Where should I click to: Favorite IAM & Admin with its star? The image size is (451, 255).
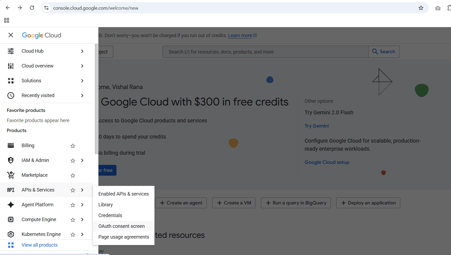(73, 161)
